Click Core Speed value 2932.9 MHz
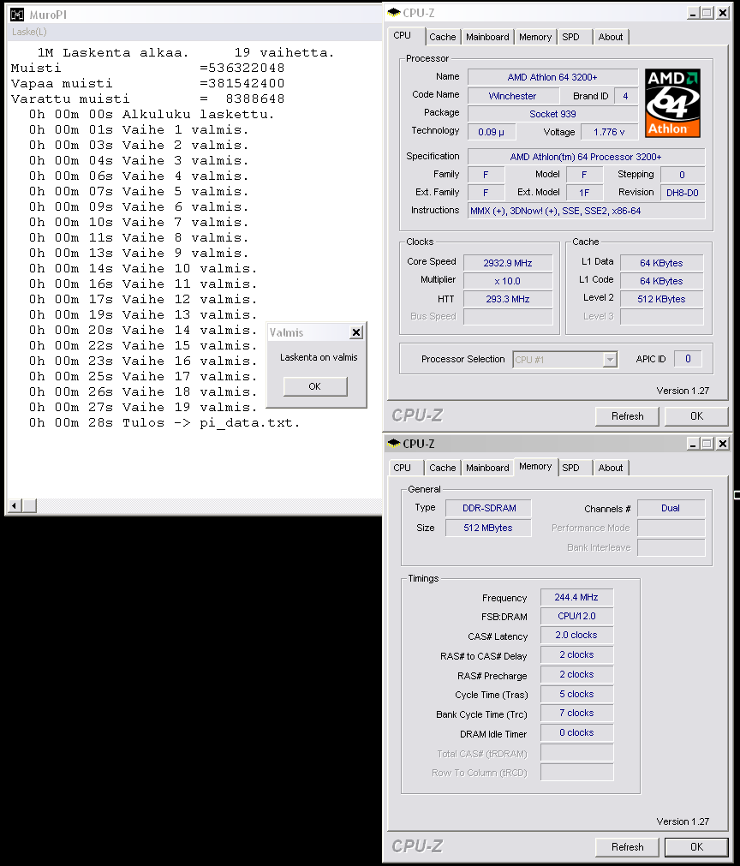Image resolution: width=740 pixels, height=866 pixels. coord(508,264)
